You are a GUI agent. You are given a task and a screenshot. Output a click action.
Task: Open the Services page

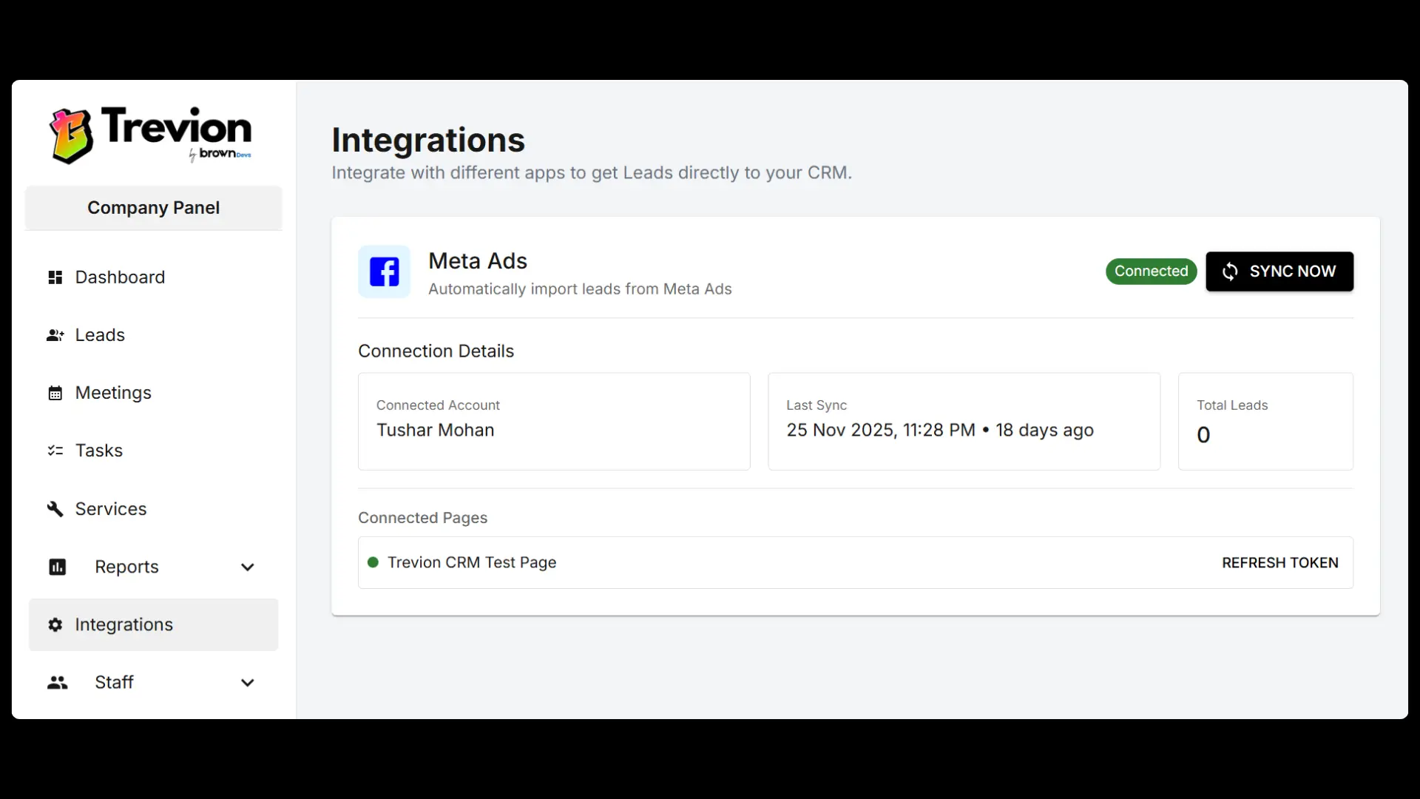[x=154, y=509]
